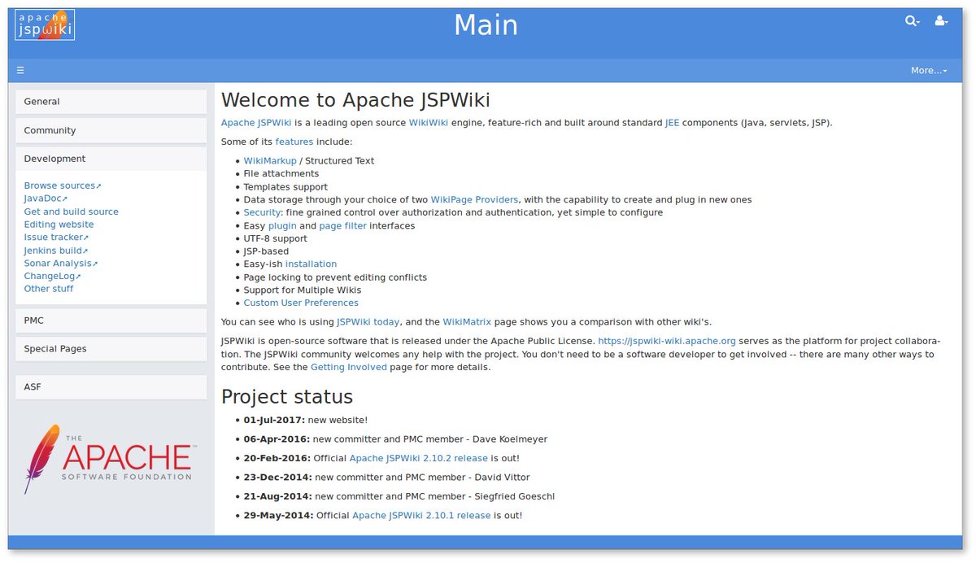
Task: Open the WikiMarkup link
Action: 270,161
